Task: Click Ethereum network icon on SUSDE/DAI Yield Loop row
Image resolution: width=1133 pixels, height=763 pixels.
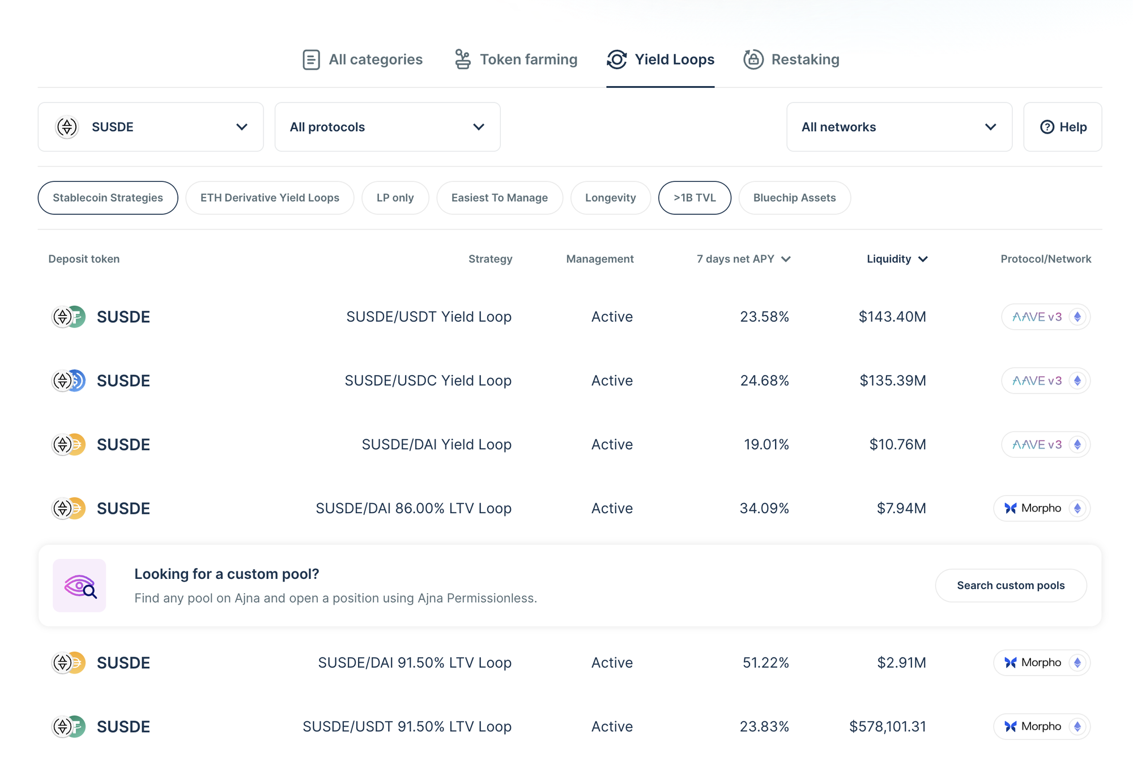Action: click(1077, 445)
